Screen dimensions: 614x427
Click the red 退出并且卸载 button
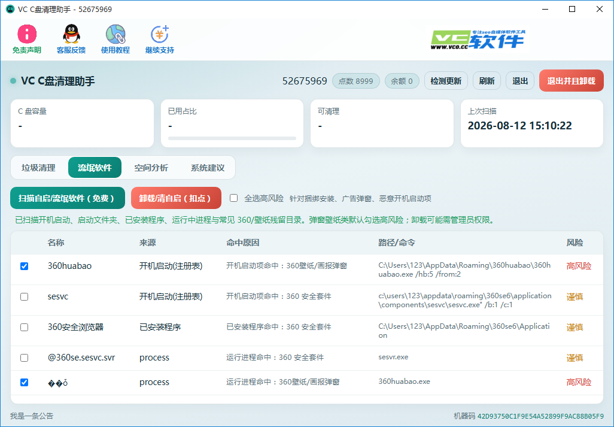click(x=572, y=81)
